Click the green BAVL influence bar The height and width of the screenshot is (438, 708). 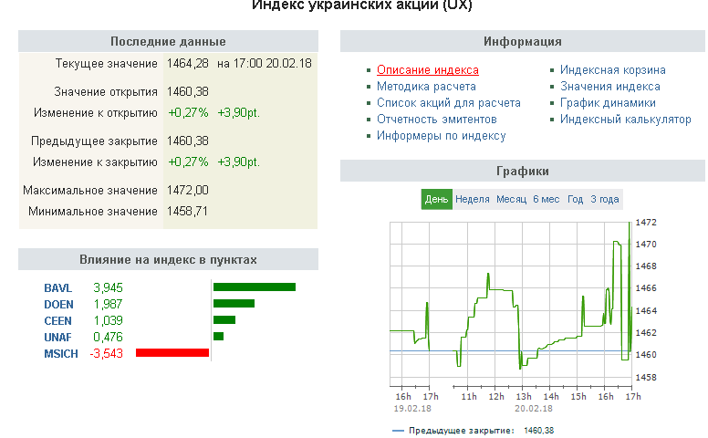click(x=255, y=287)
